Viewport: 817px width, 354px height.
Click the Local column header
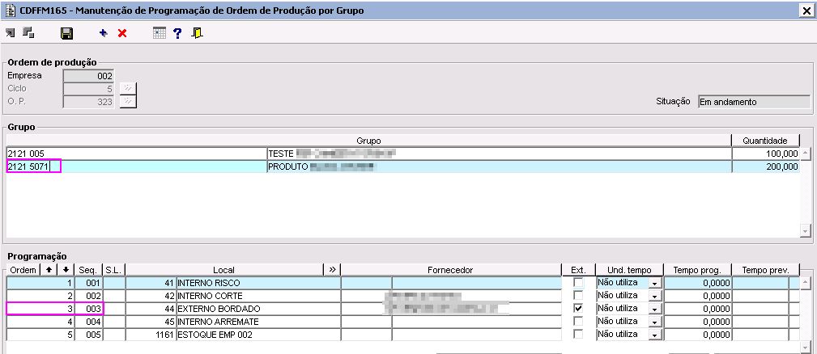[224, 270]
